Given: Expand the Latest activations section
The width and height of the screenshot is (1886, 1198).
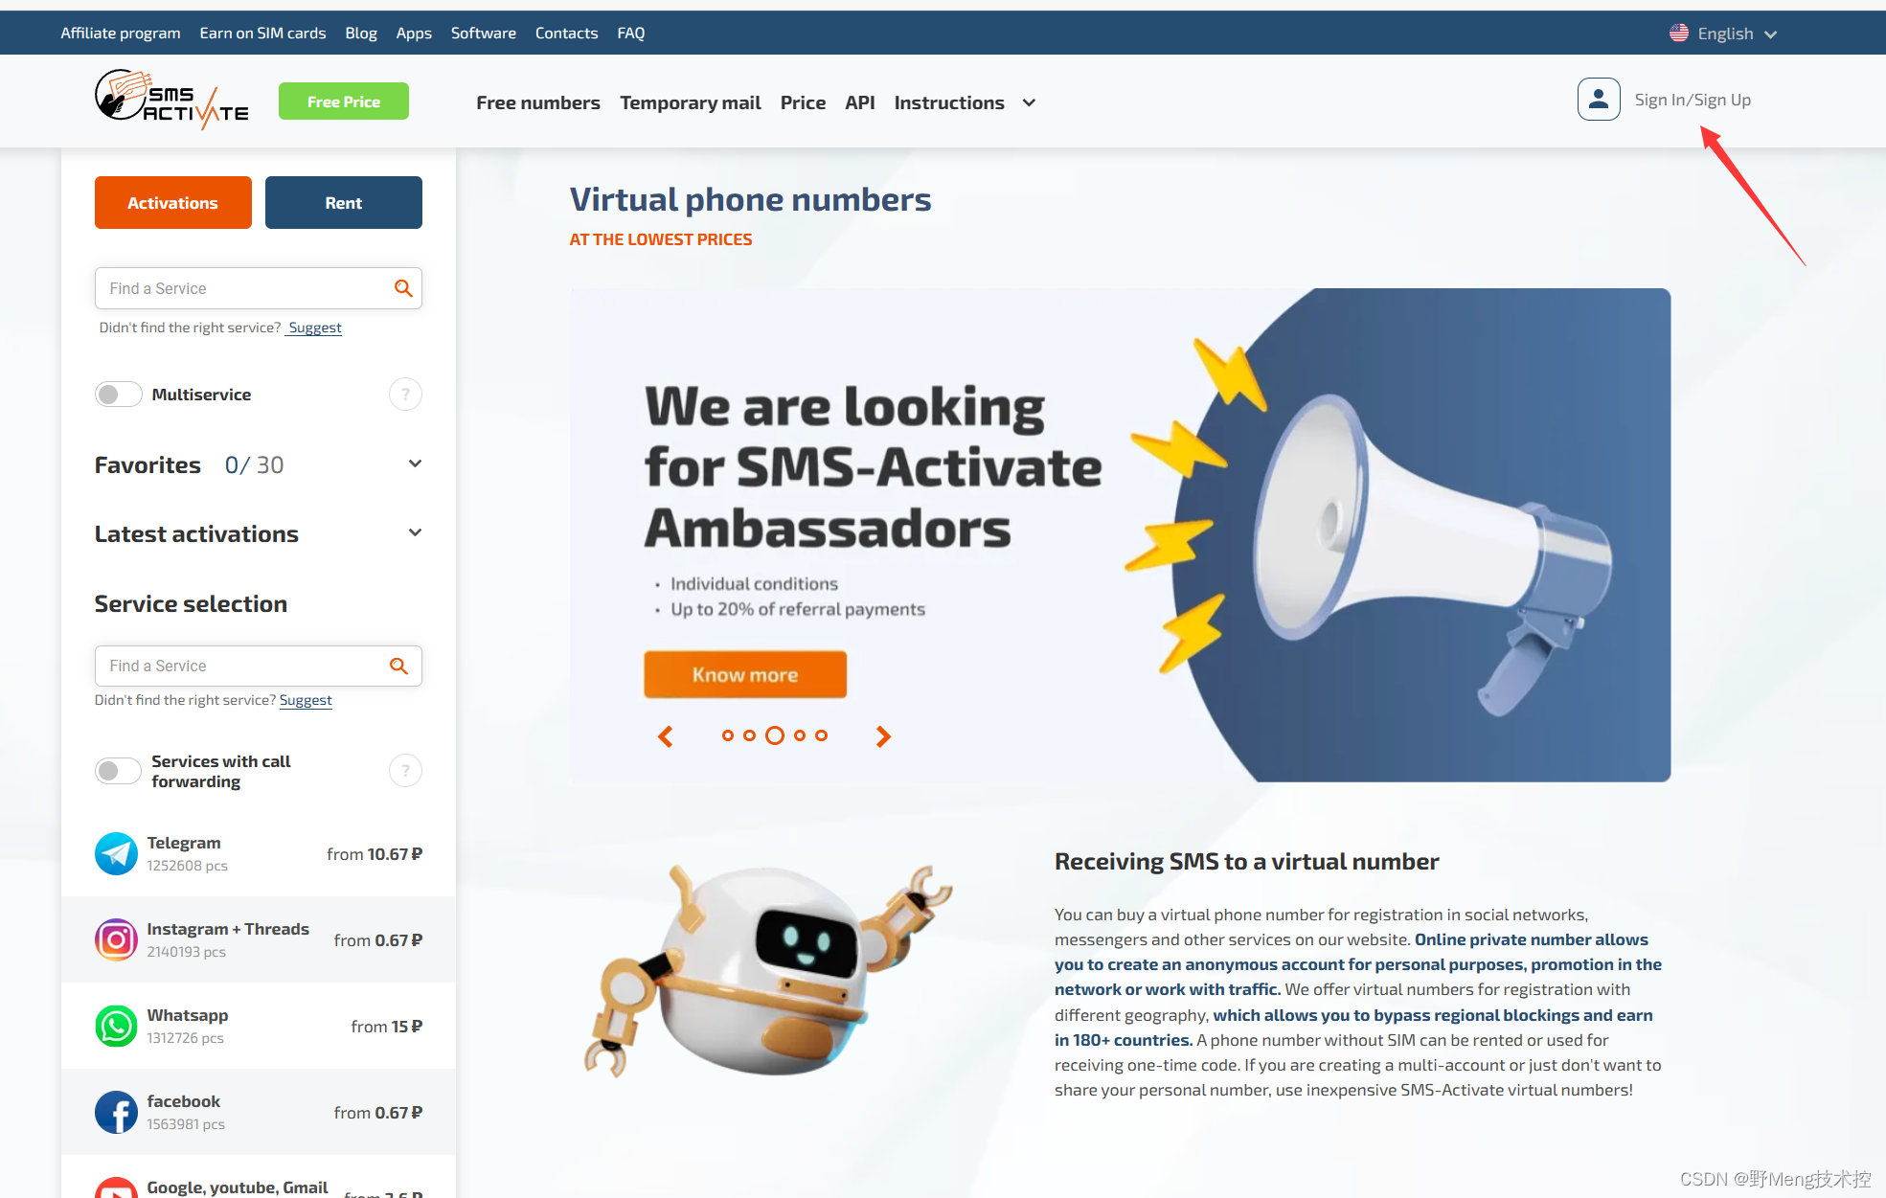Looking at the screenshot, I should [x=415, y=533].
